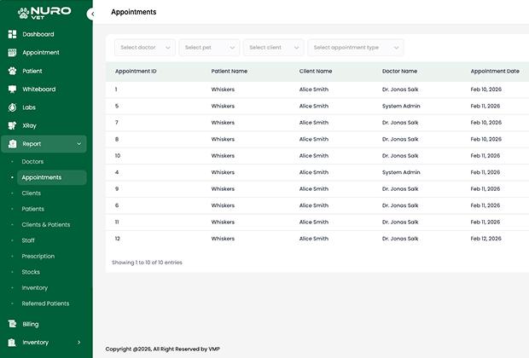Click Feb 12, 2026 date cell

pos(486,239)
